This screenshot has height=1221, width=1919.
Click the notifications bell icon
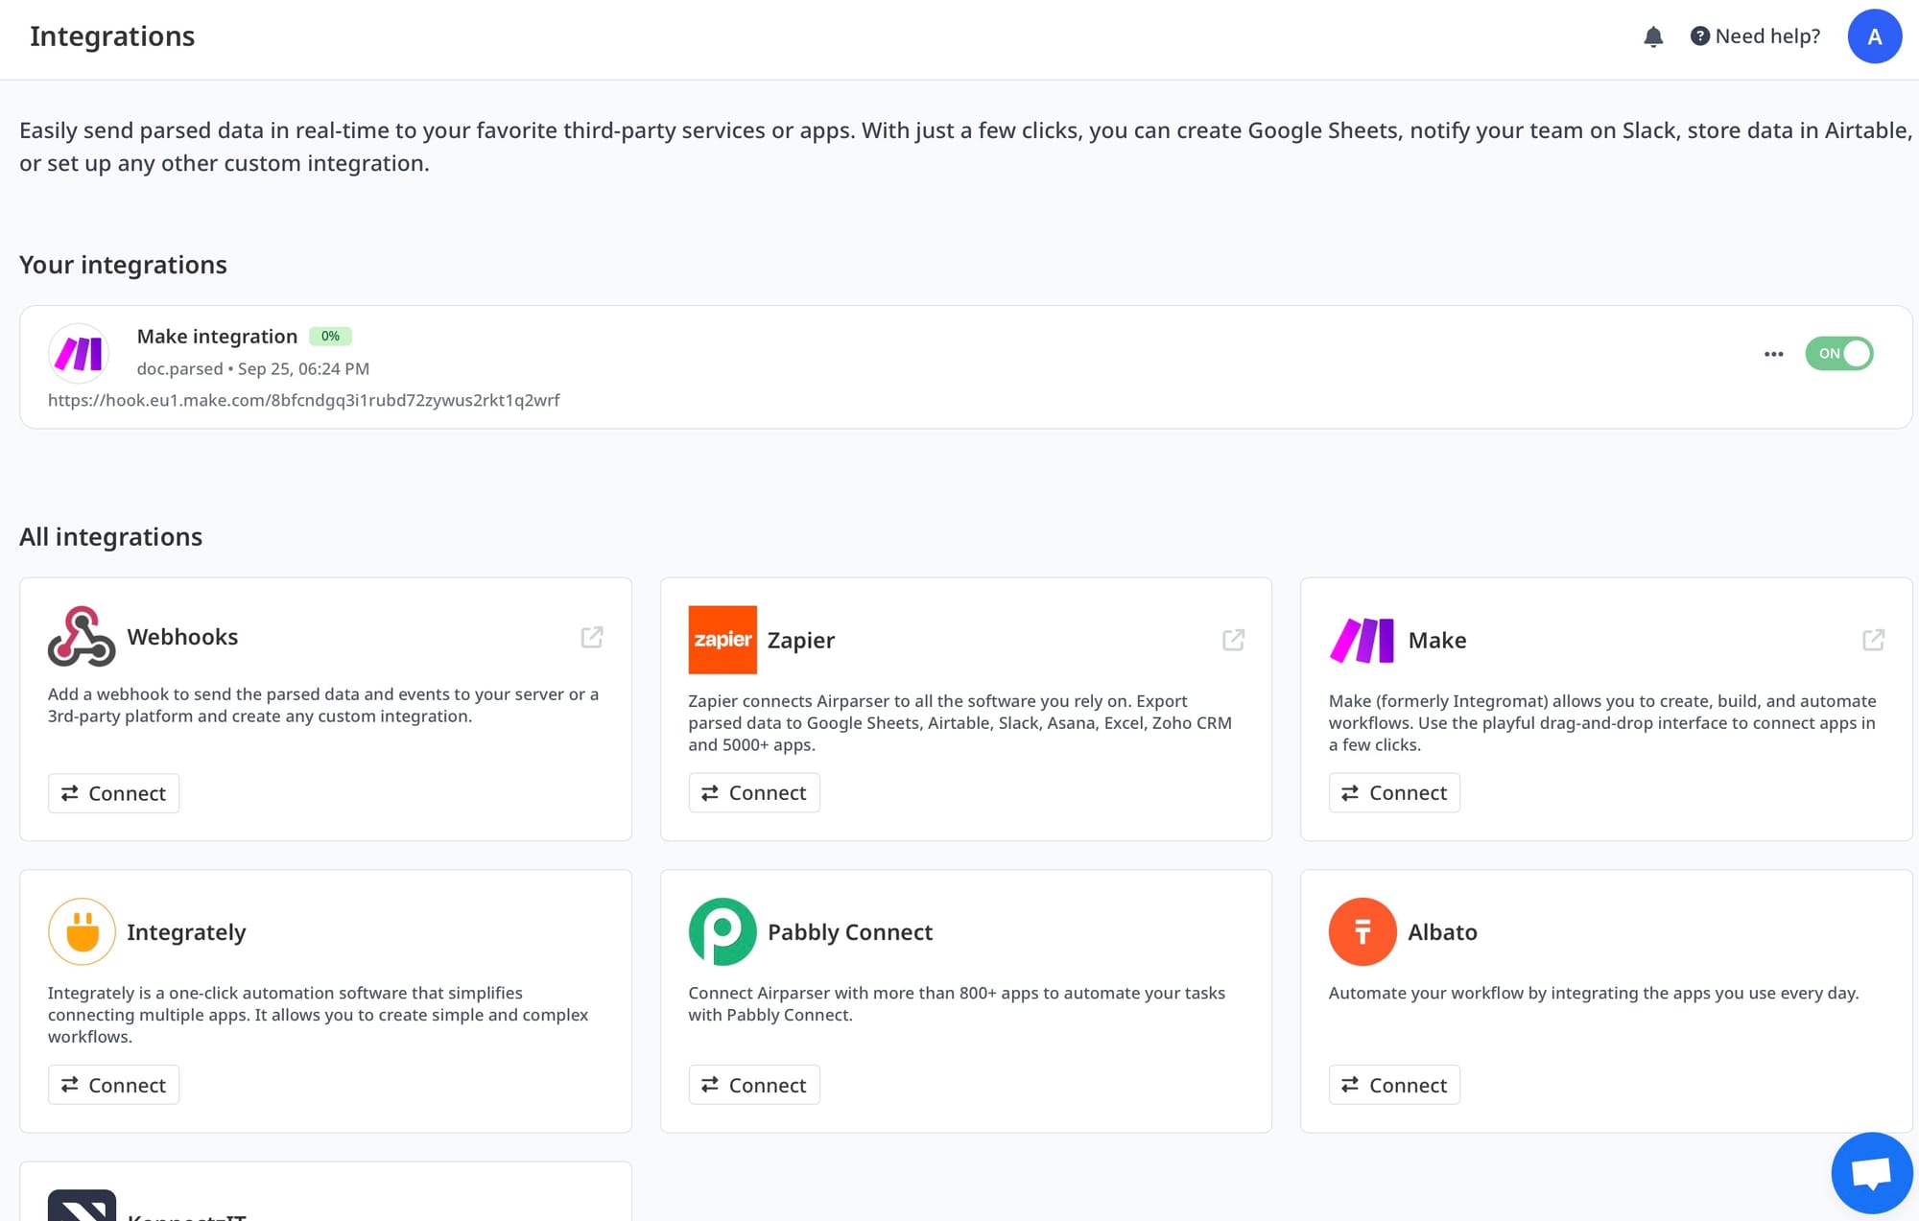pos(1652,36)
